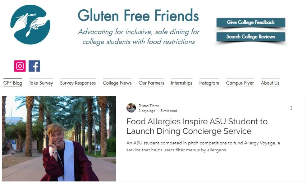The width and height of the screenshot is (307, 184).
Task: Click the Gluten Free Friends logo
Action: point(30,25)
